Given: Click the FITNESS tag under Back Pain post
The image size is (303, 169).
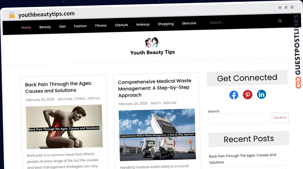Looking at the screenshot, I should (80, 99).
